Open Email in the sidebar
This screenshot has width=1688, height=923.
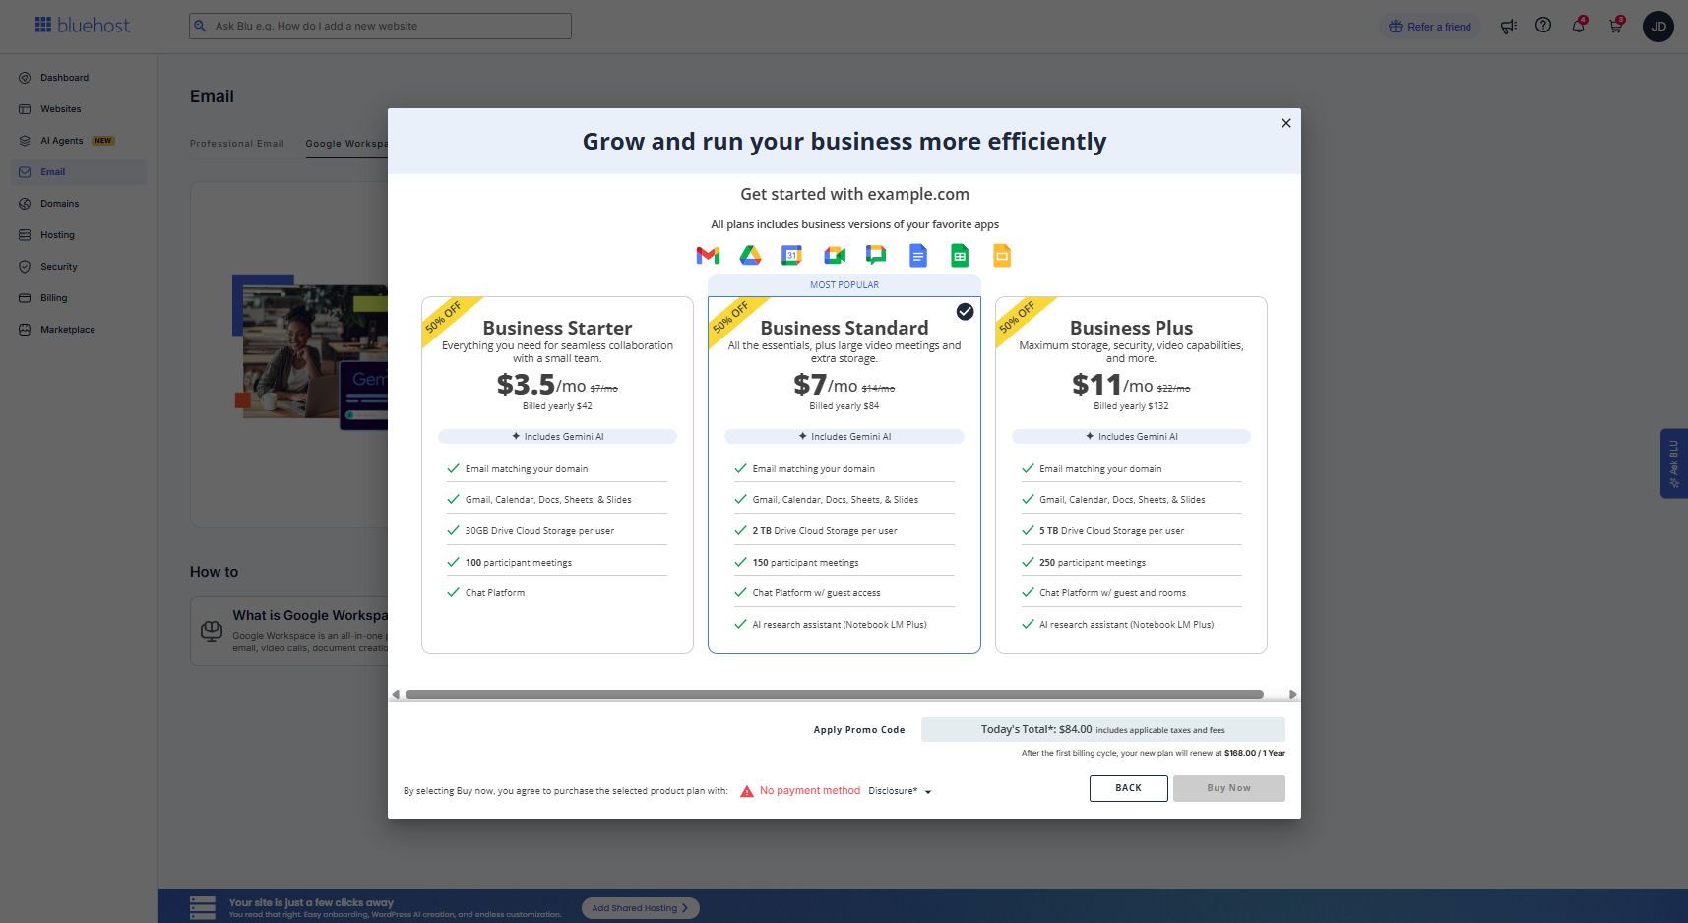tap(79, 172)
